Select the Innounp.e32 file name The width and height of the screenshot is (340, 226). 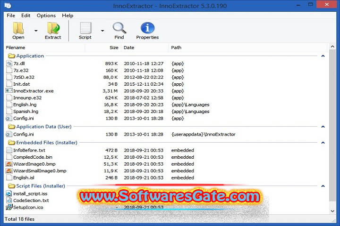(27, 98)
